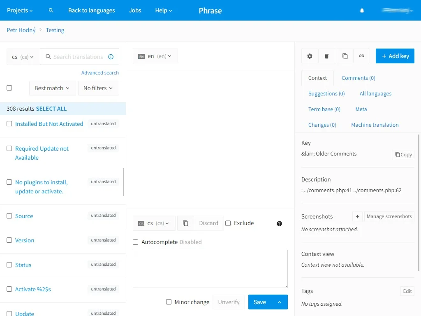Delete key using trash icon
The width and height of the screenshot is (421, 316).
pos(327,56)
